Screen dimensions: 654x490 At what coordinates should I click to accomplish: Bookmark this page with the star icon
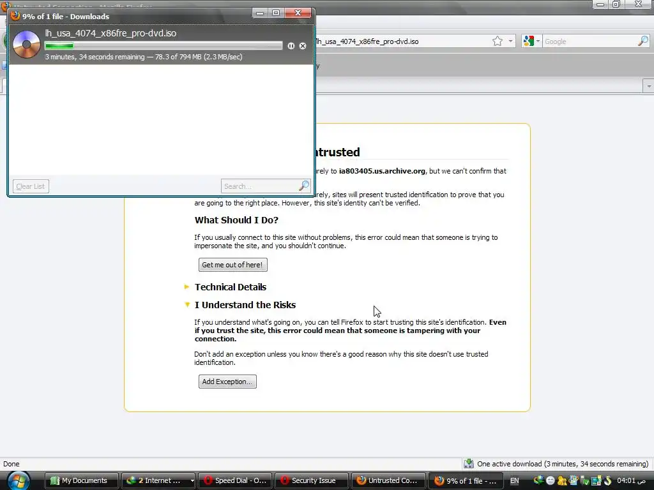coord(497,41)
